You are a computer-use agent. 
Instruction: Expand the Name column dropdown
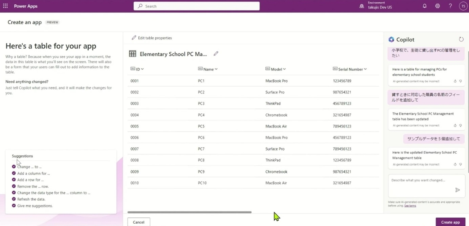coord(216,69)
